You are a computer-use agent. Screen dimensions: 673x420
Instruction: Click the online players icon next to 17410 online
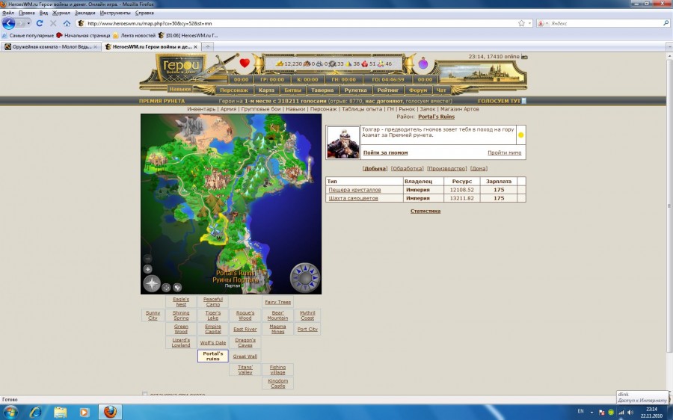(524, 57)
